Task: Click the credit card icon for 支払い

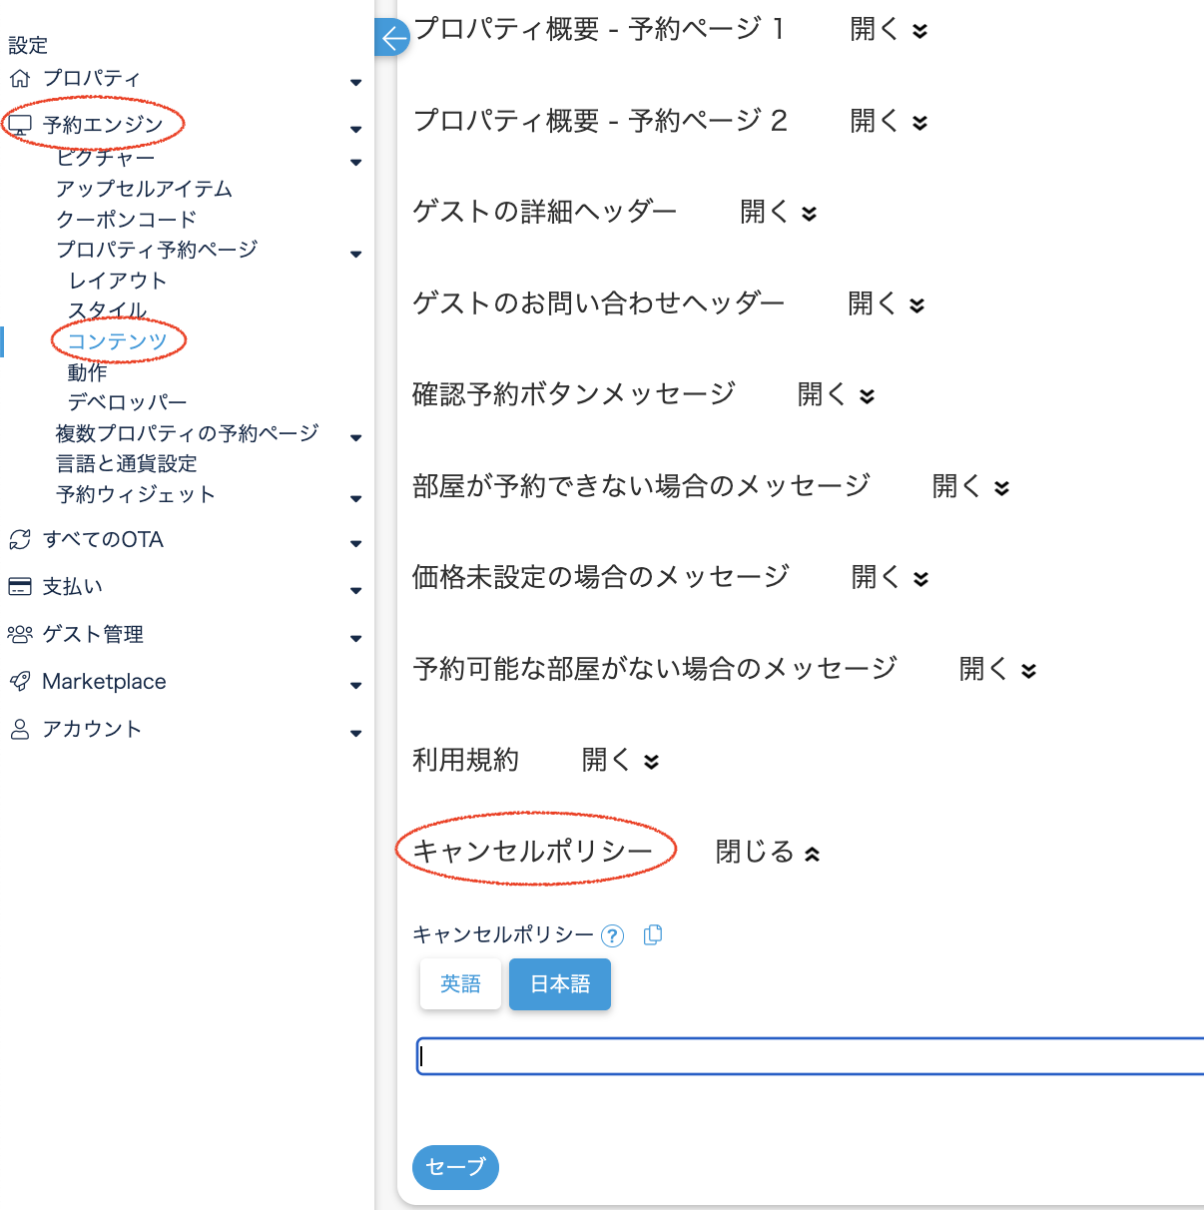Action: 20,587
